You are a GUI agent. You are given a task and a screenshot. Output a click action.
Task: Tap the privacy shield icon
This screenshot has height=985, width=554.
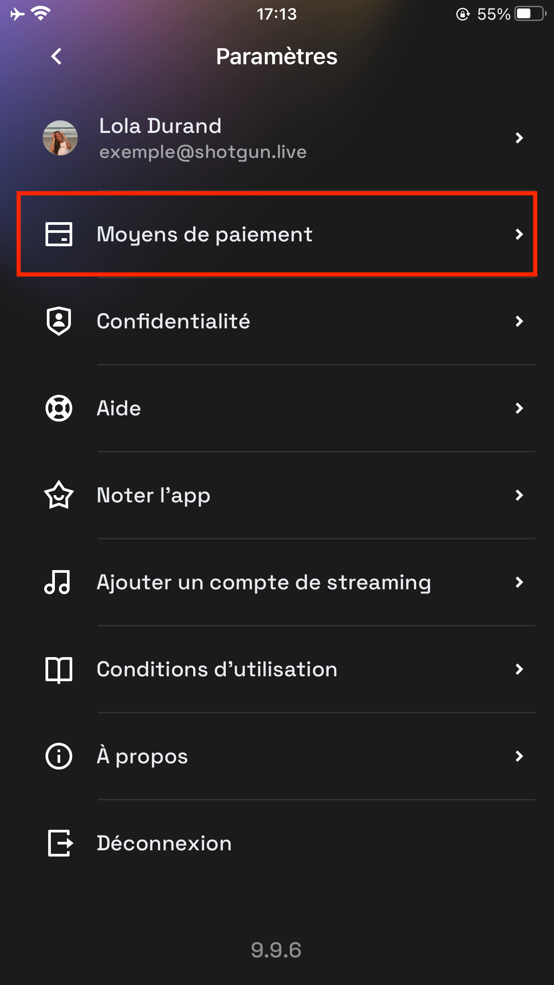[x=59, y=321]
